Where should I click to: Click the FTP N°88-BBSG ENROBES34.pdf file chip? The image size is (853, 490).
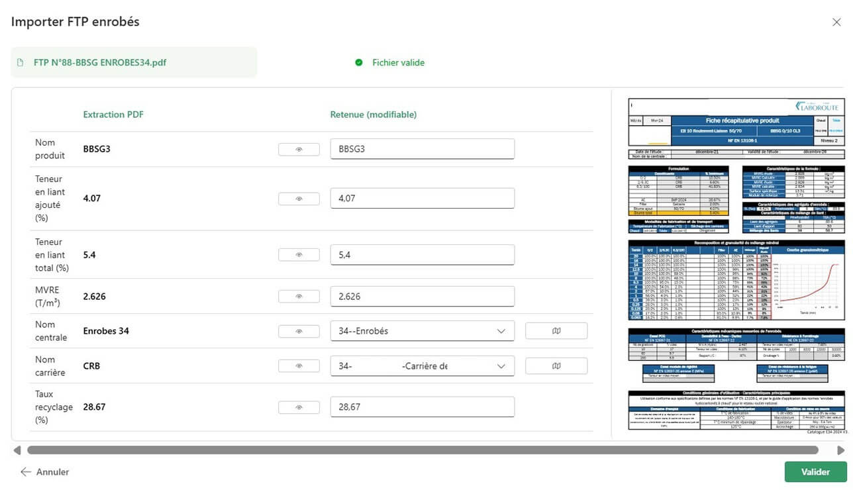(134, 63)
